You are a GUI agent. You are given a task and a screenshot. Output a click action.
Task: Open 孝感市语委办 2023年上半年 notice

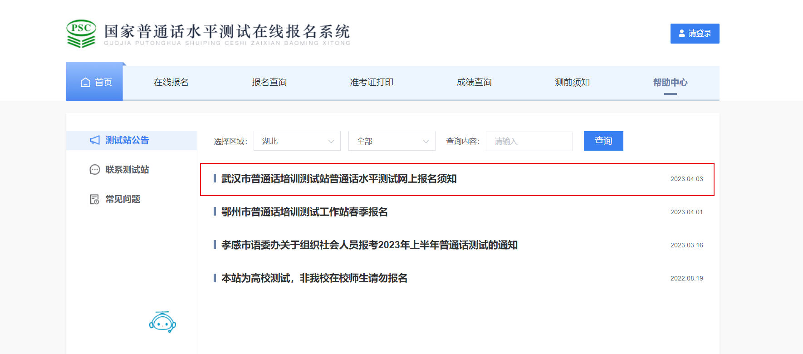(369, 245)
